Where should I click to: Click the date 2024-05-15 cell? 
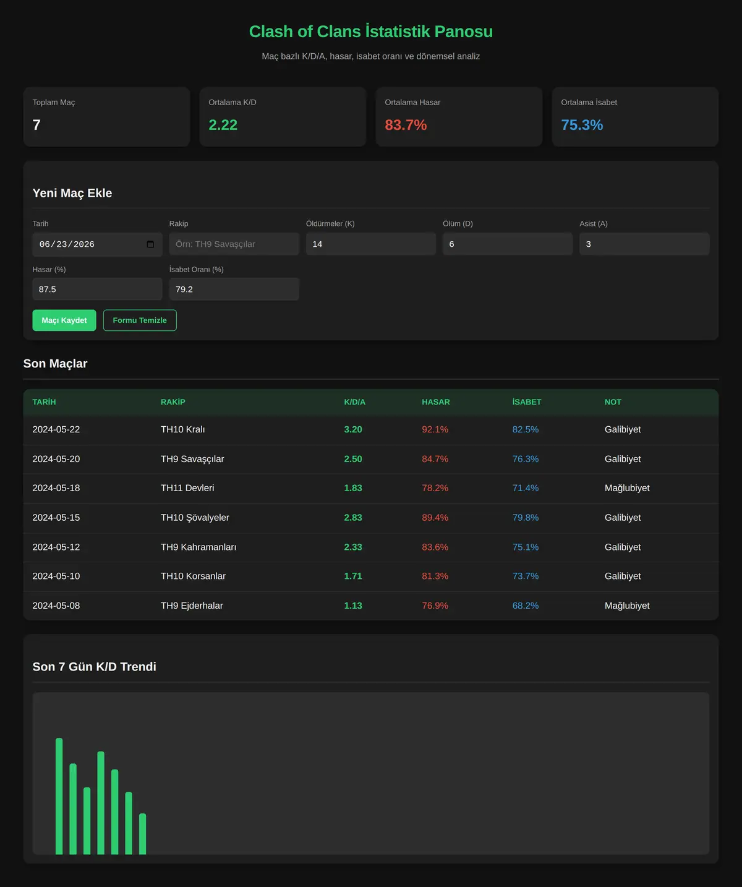pyautogui.click(x=56, y=518)
